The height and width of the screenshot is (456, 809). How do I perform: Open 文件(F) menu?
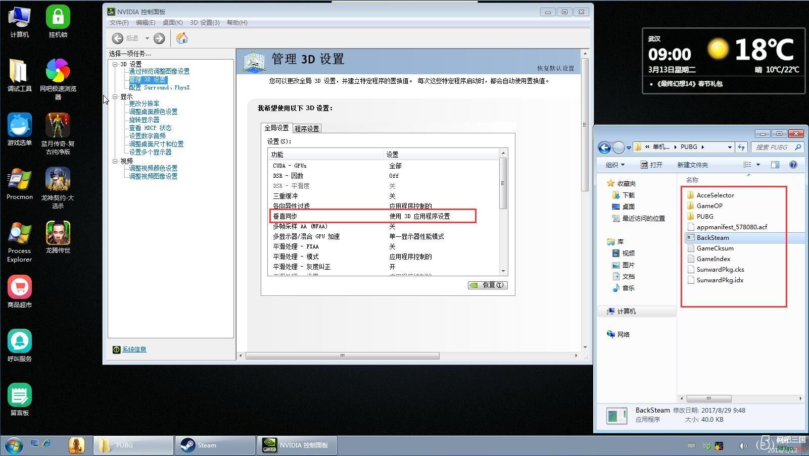119,23
